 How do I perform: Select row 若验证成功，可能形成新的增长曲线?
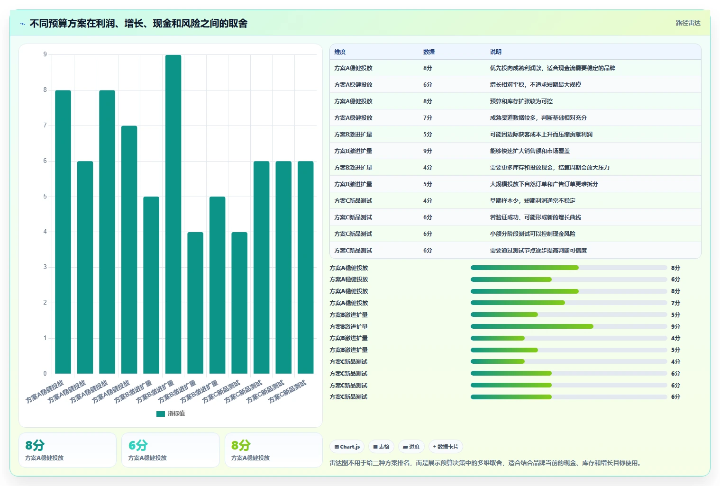515,217
